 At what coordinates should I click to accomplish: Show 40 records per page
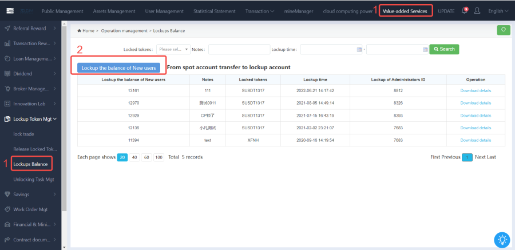[134, 157]
